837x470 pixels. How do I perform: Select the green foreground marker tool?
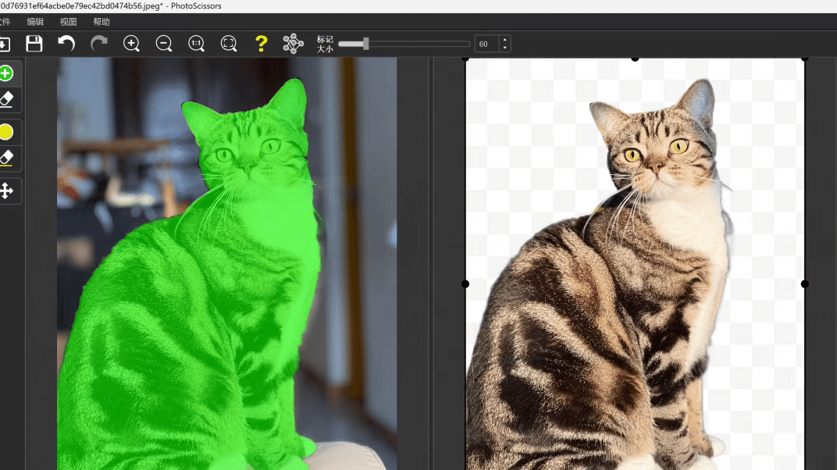pyautogui.click(x=6, y=73)
